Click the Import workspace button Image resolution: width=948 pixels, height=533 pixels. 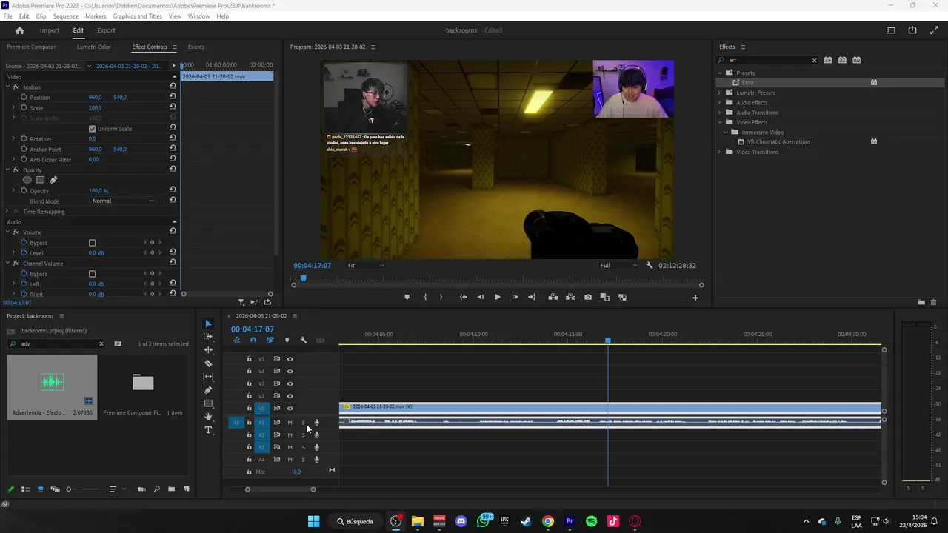click(x=50, y=30)
